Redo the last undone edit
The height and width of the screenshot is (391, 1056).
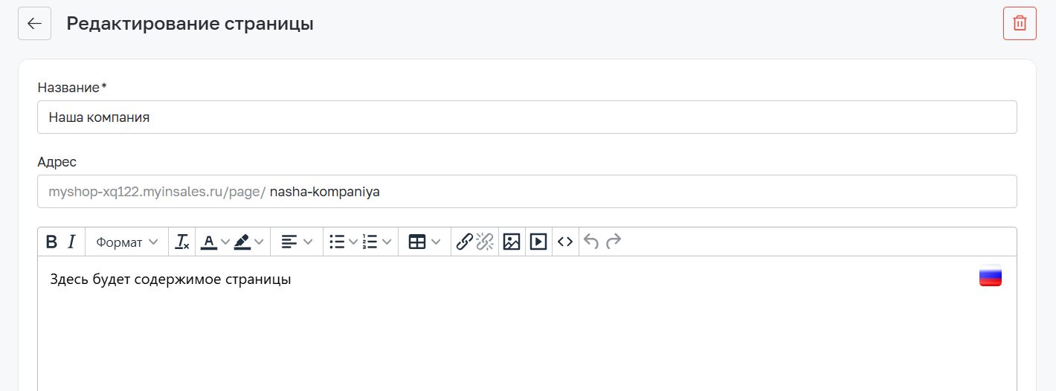[614, 242]
